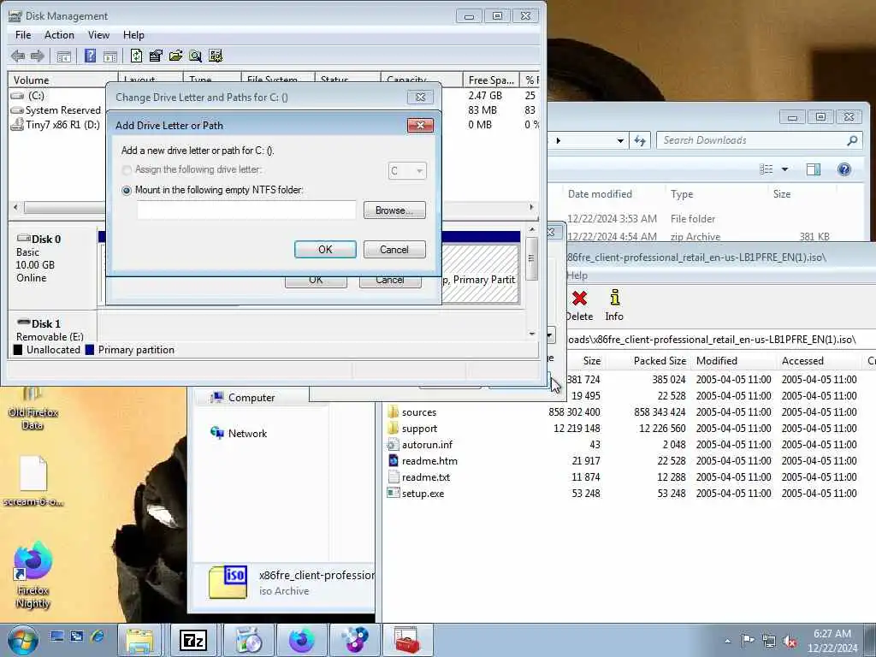This screenshot has height=657, width=876.
Task: Click the Search Downloads box
Action: [760, 141]
